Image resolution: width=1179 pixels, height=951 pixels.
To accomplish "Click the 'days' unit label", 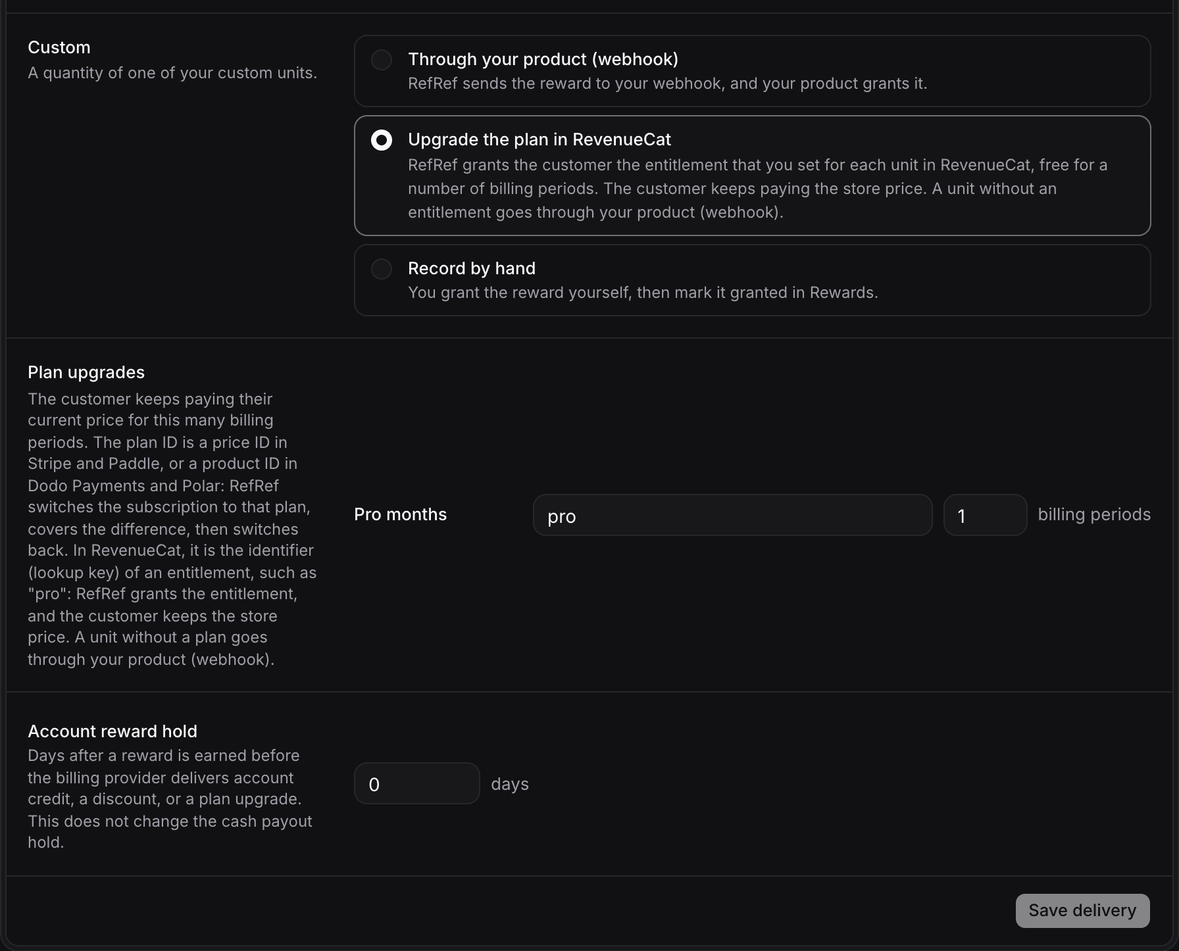I will (510, 784).
